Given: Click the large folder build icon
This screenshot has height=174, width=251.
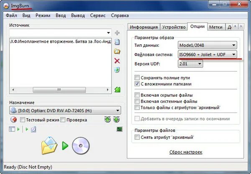Looking at the screenshot, I should point(49,146).
